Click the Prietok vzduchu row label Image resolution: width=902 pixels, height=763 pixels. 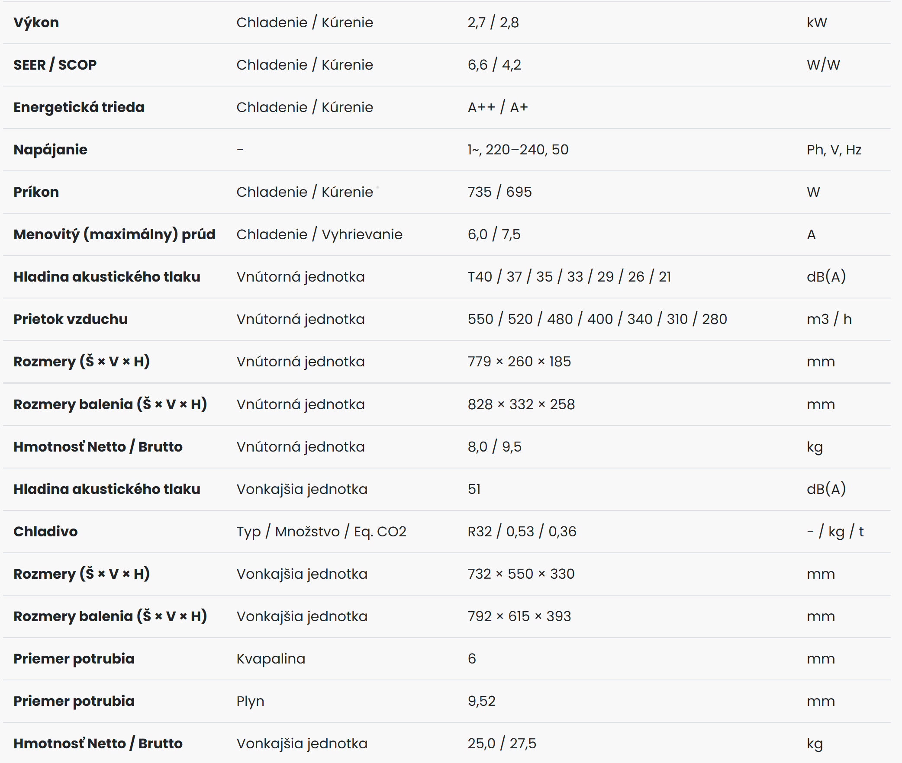coord(71,319)
